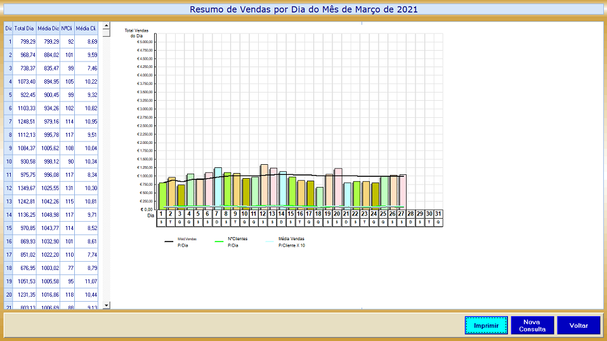Click the NºCli column header
Image resolution: width=607 pixels, height=341 pixels.
click(x=67, y=29)
